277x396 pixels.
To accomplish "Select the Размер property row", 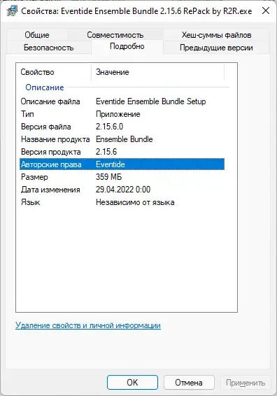I will (x=122, y=177).
